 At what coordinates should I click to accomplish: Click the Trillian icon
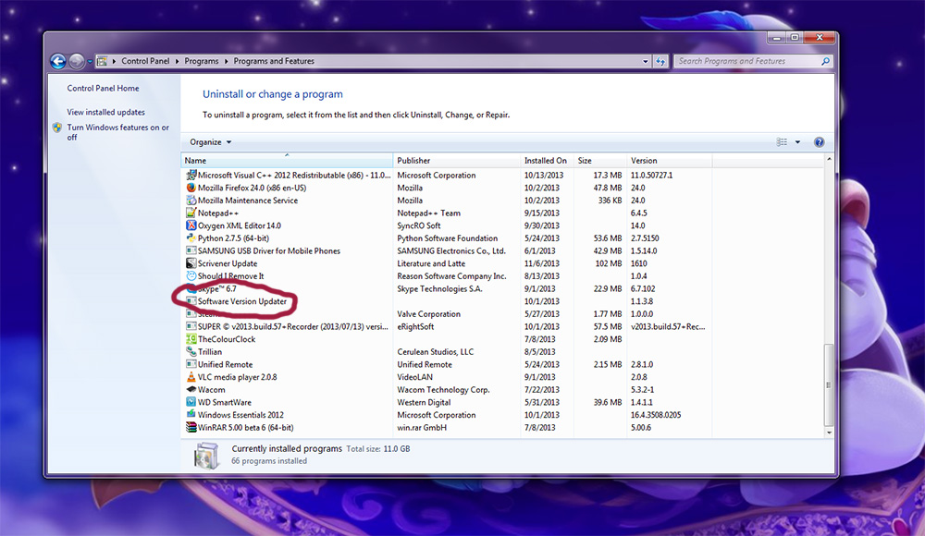[191, 352]
